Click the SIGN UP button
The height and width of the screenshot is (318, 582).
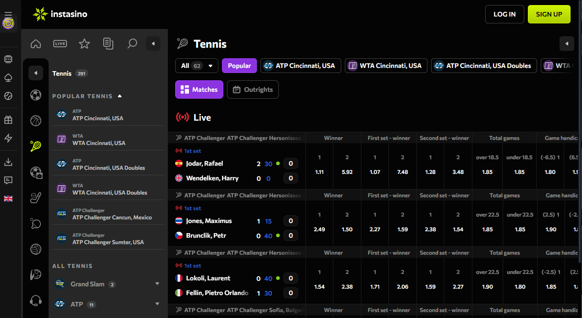coord(549,14)
